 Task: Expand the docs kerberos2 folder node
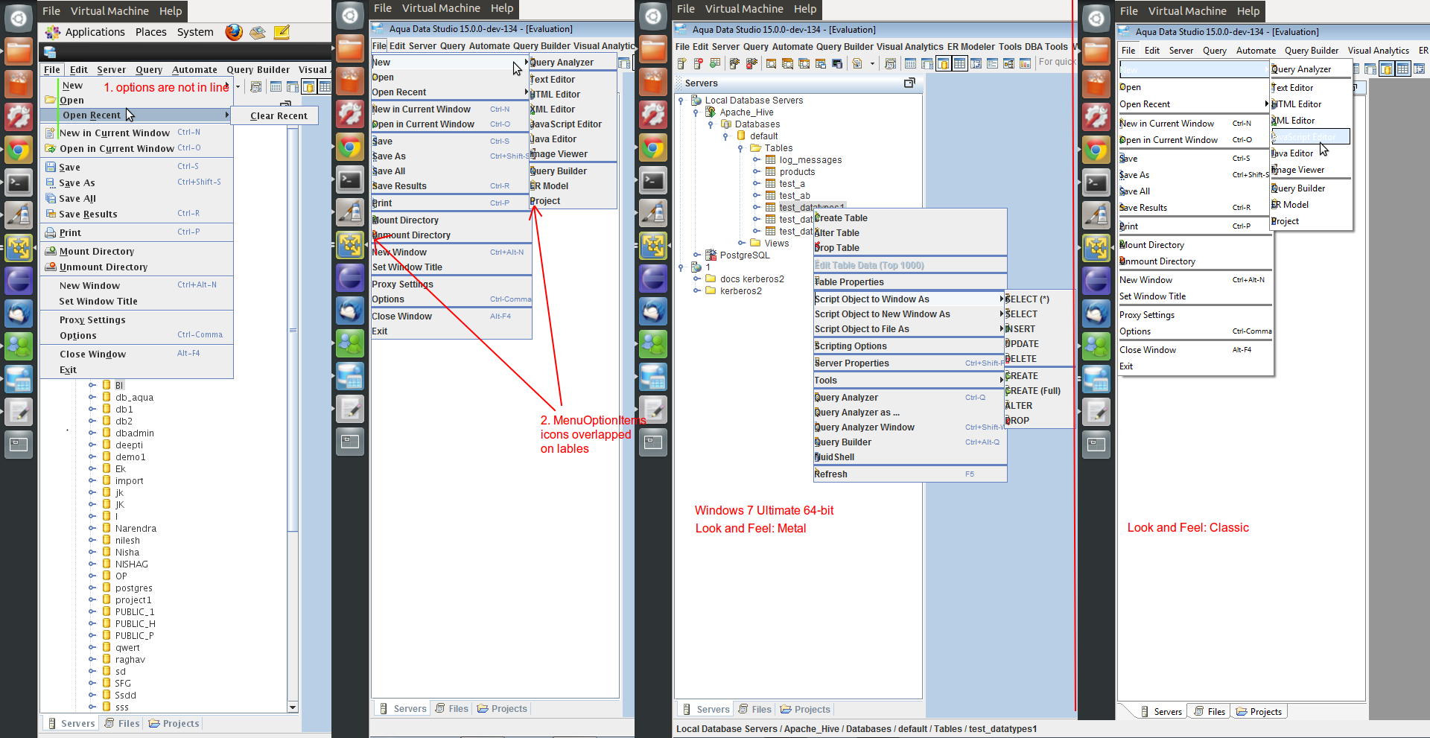[696, 279]
